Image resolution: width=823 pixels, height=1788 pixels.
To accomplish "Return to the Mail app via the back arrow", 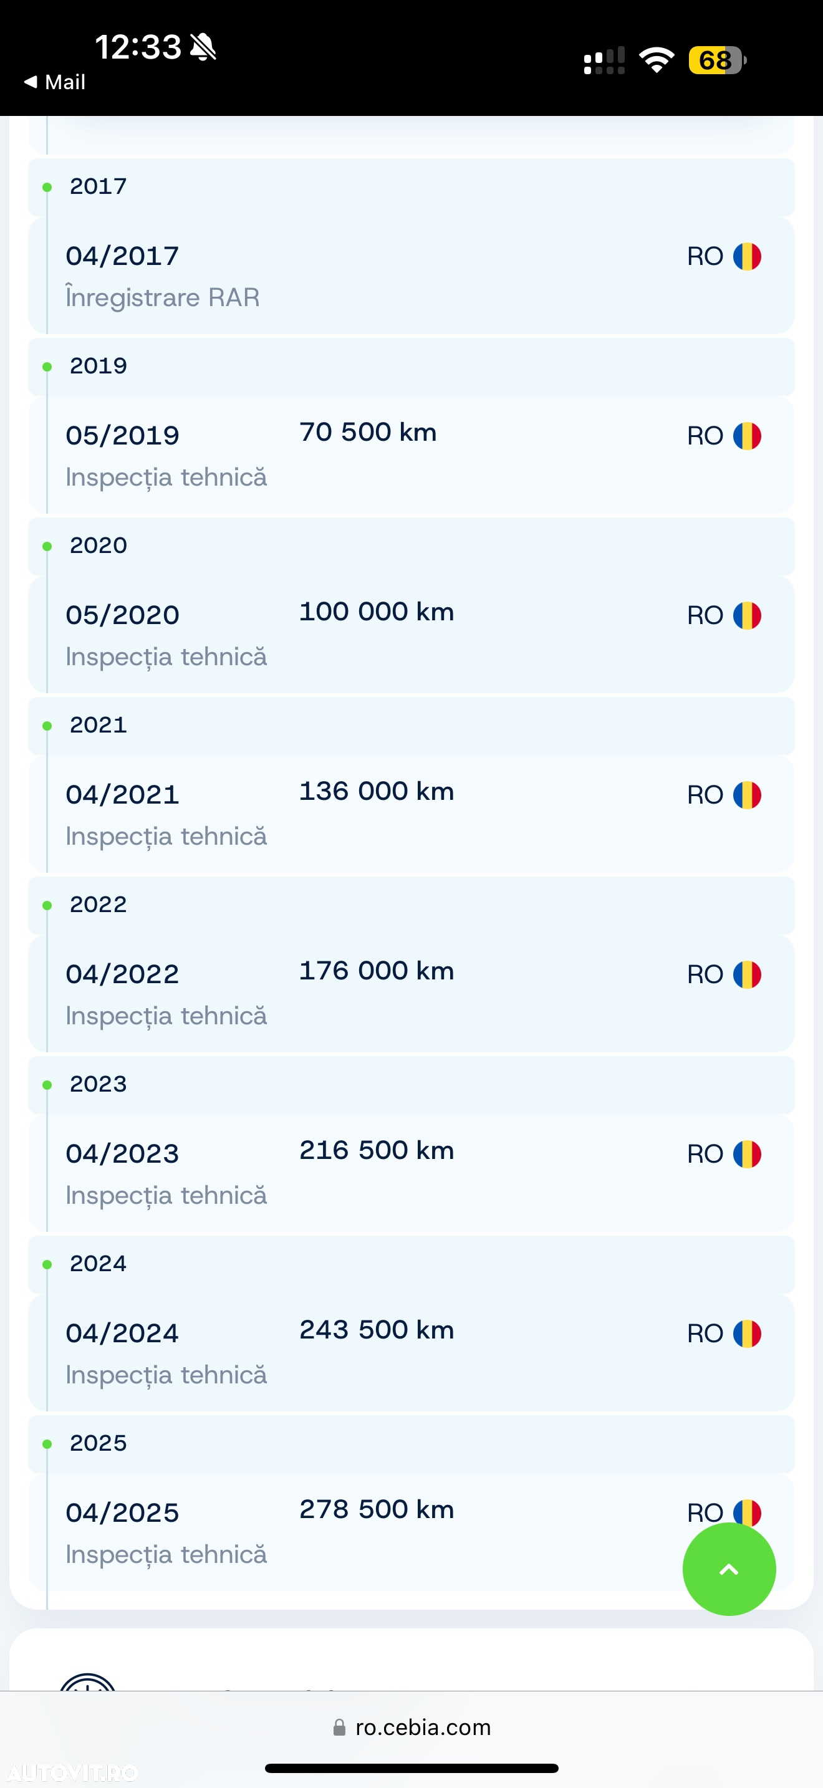I will [x=54, y=82].
